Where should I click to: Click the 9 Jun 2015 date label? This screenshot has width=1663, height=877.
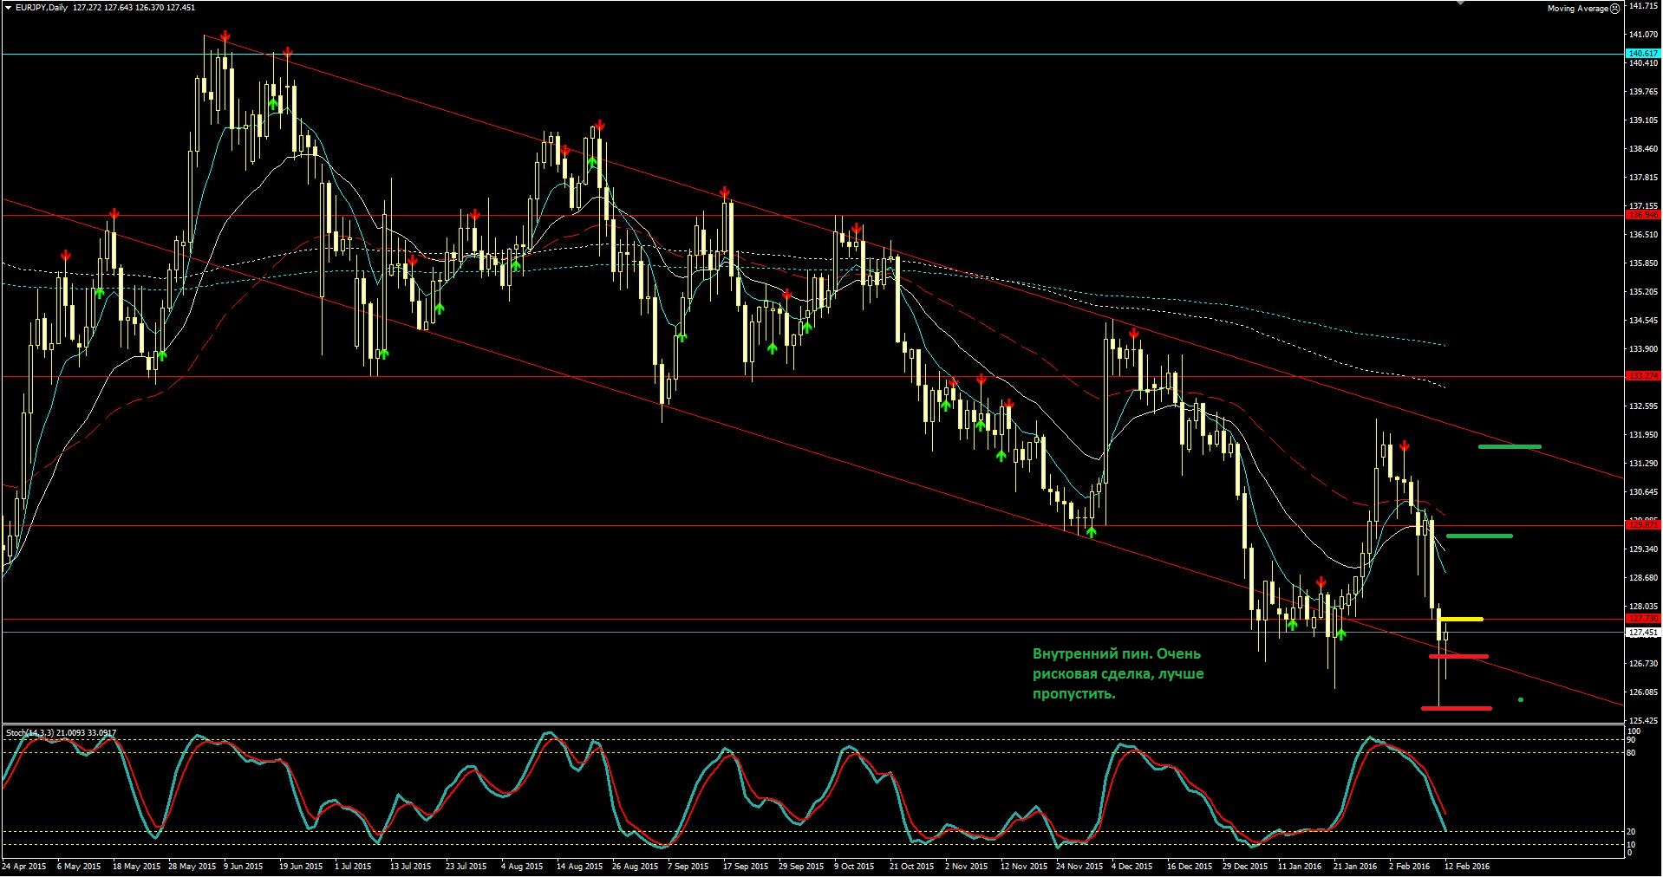point(243,866)
